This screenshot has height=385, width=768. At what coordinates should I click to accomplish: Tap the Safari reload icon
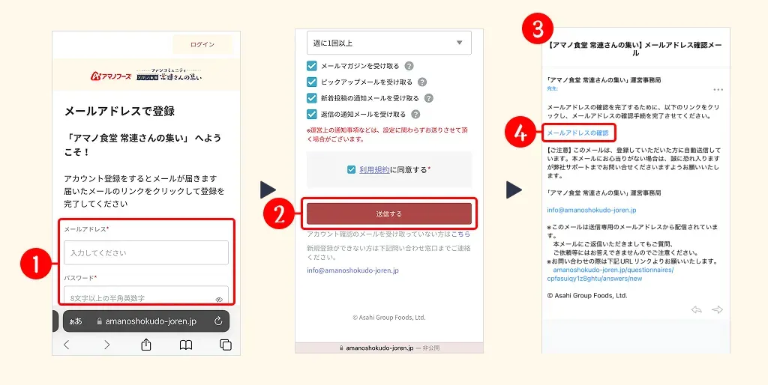218,321
